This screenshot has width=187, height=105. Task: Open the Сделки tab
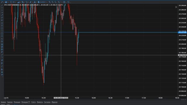click(10, 102)
